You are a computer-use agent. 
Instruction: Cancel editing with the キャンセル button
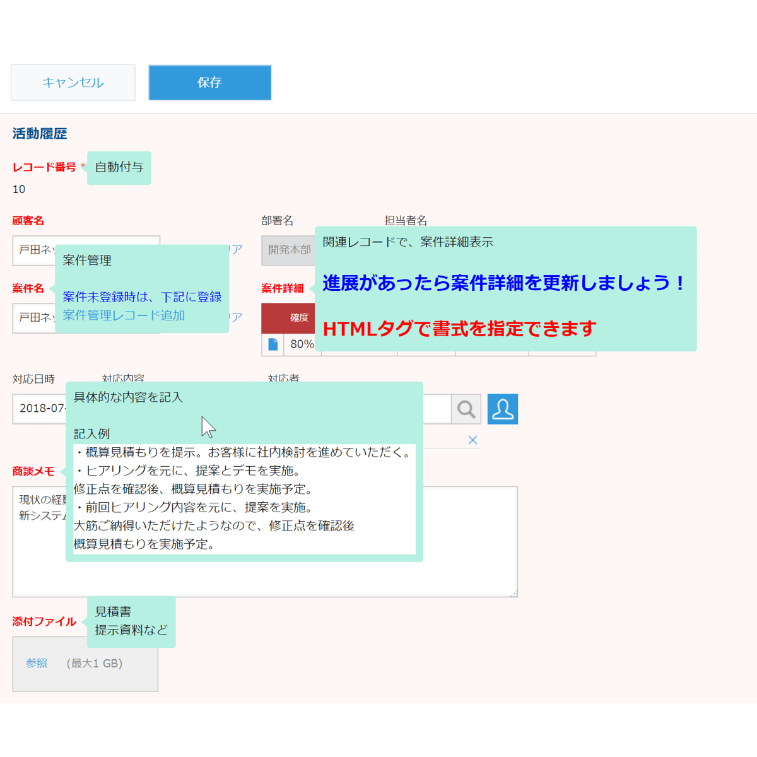[x=73, y=82]
